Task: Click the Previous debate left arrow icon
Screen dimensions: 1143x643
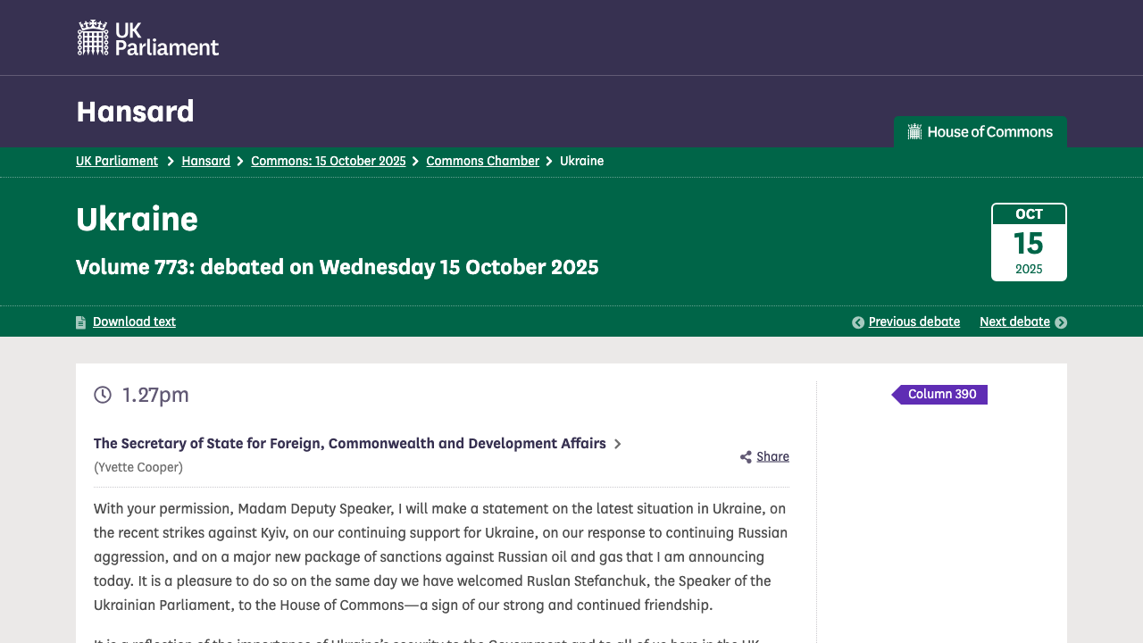Action: (x=858, y=322)
